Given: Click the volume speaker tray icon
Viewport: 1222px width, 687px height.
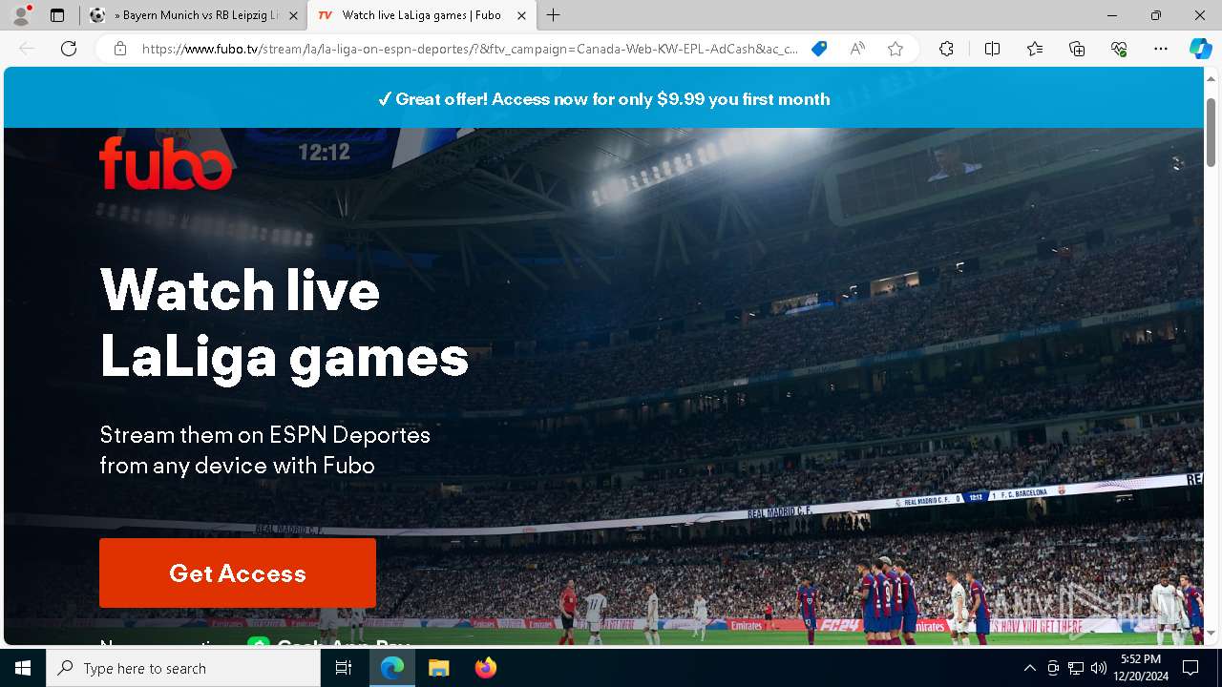Looking at the screenshot, I should pyautogui.click(x=1099, y=668).
